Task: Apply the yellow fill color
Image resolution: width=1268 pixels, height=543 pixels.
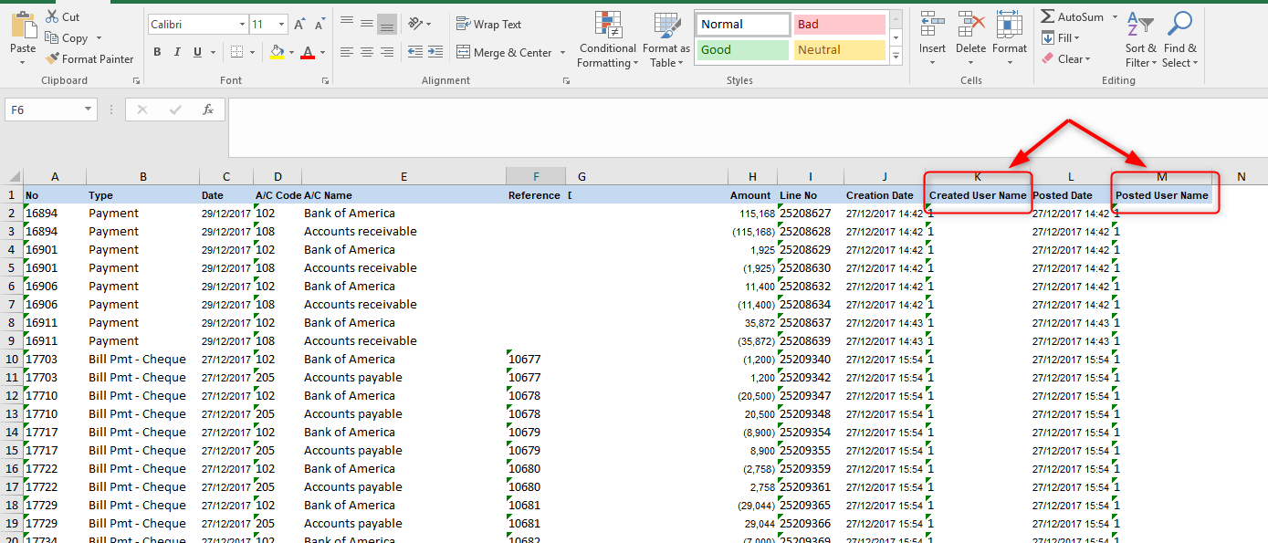Action: pos(277,53)
